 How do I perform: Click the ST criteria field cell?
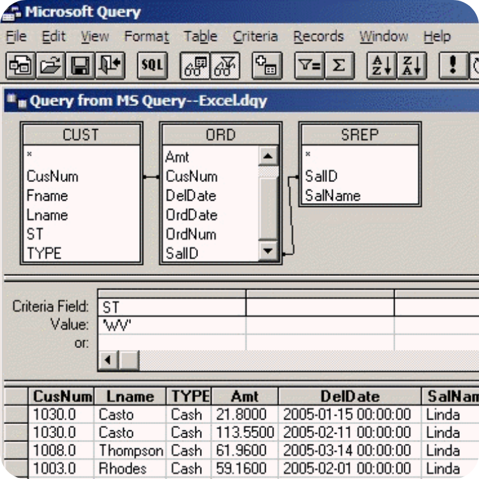[x=172, y=307]
